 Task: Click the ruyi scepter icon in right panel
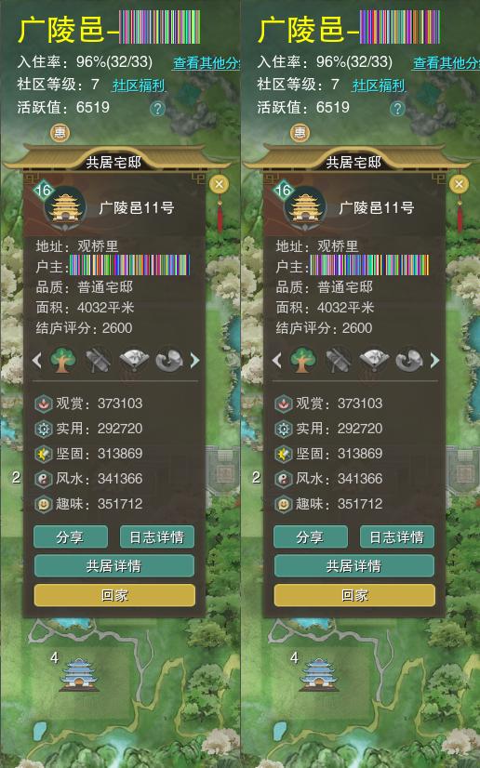tap(409, 361)
